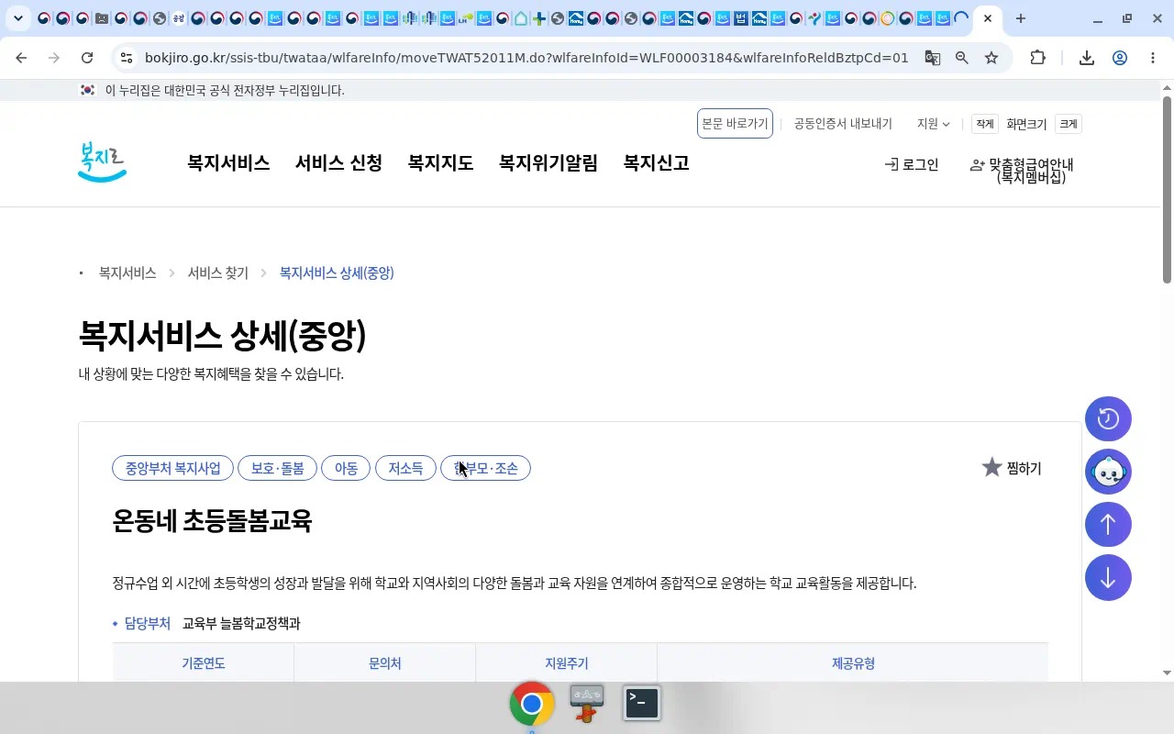Click the 지원주기 column header
Viewport: 1174px width, 734px height.
tap(567, 663)
